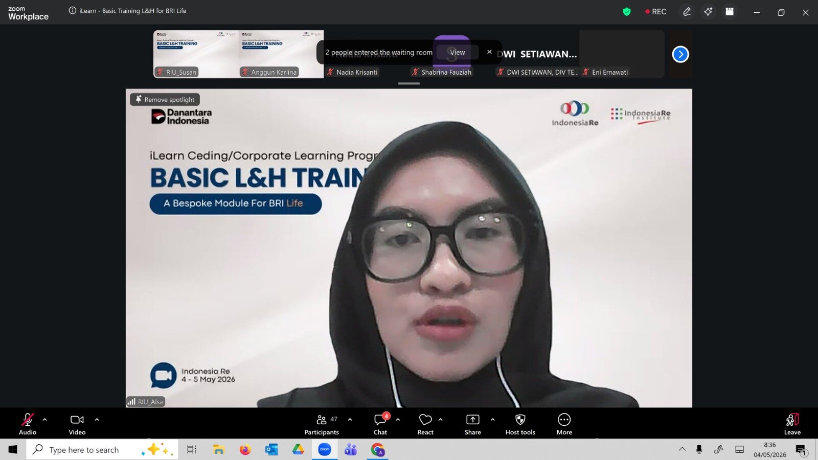818x460 pixels.
Task: Expand the audio options arrow
Action: [45, 420]
